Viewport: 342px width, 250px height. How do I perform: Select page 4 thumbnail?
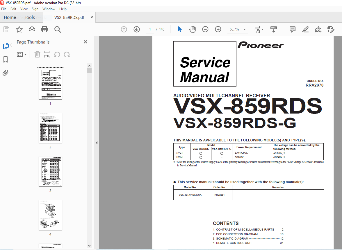point(50,215)
